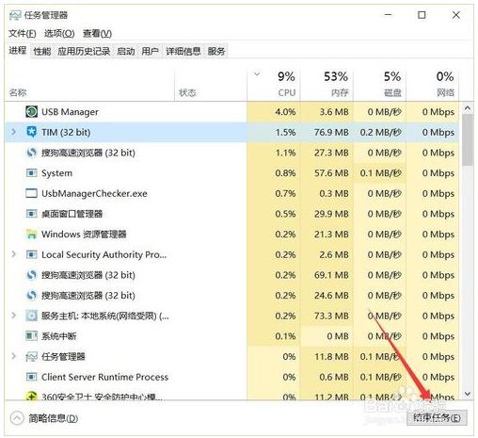Click the vertical scrollbar thumb
This screenshot has height=438, width=478.
click(x=468, y=139)
